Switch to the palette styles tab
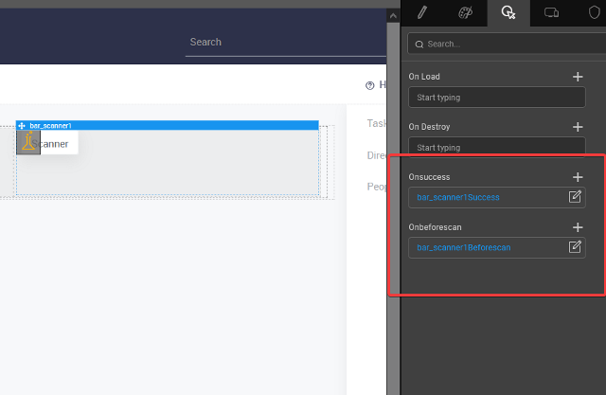This screenshot has height=395, width=606. point(465,12)
